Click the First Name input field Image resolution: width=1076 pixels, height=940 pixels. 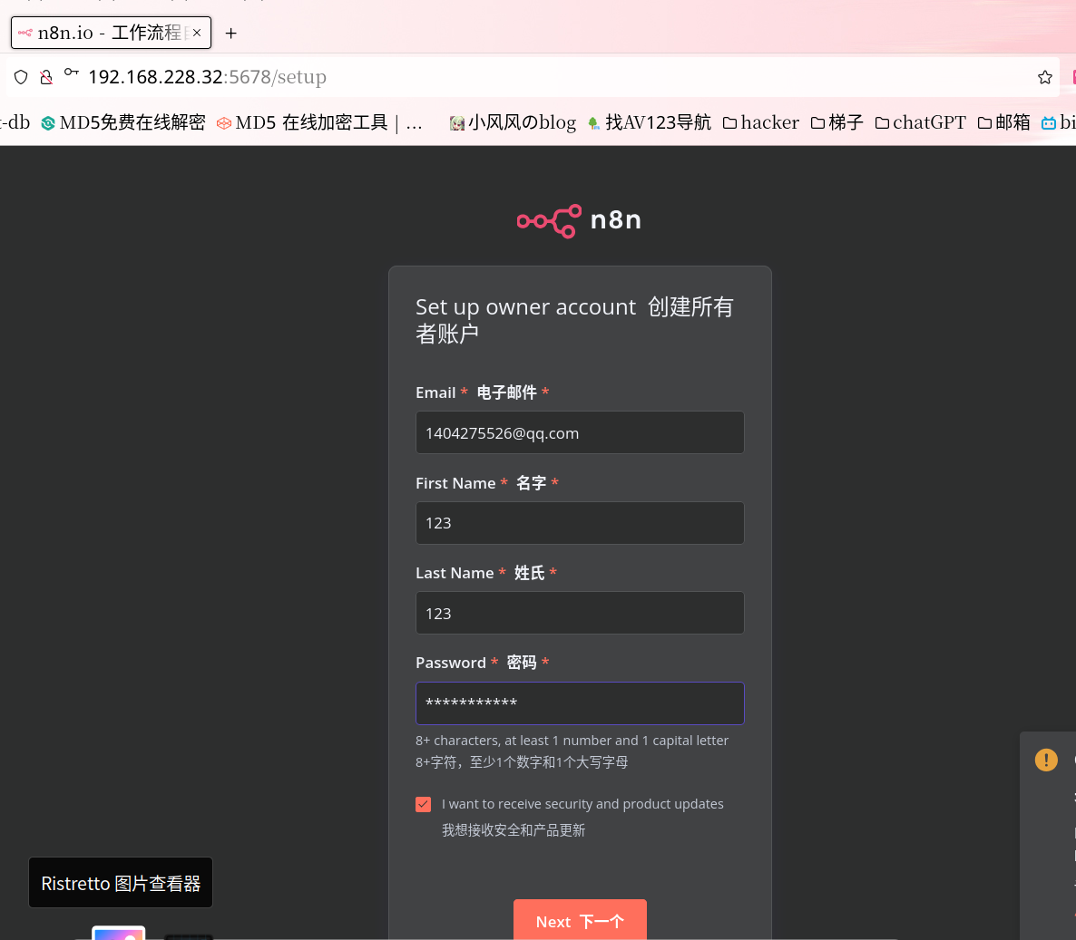(580, 523)
